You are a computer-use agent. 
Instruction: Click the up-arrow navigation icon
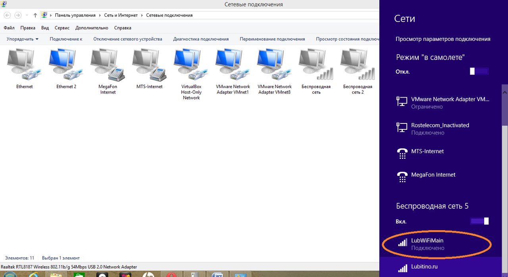pos(35,15)
